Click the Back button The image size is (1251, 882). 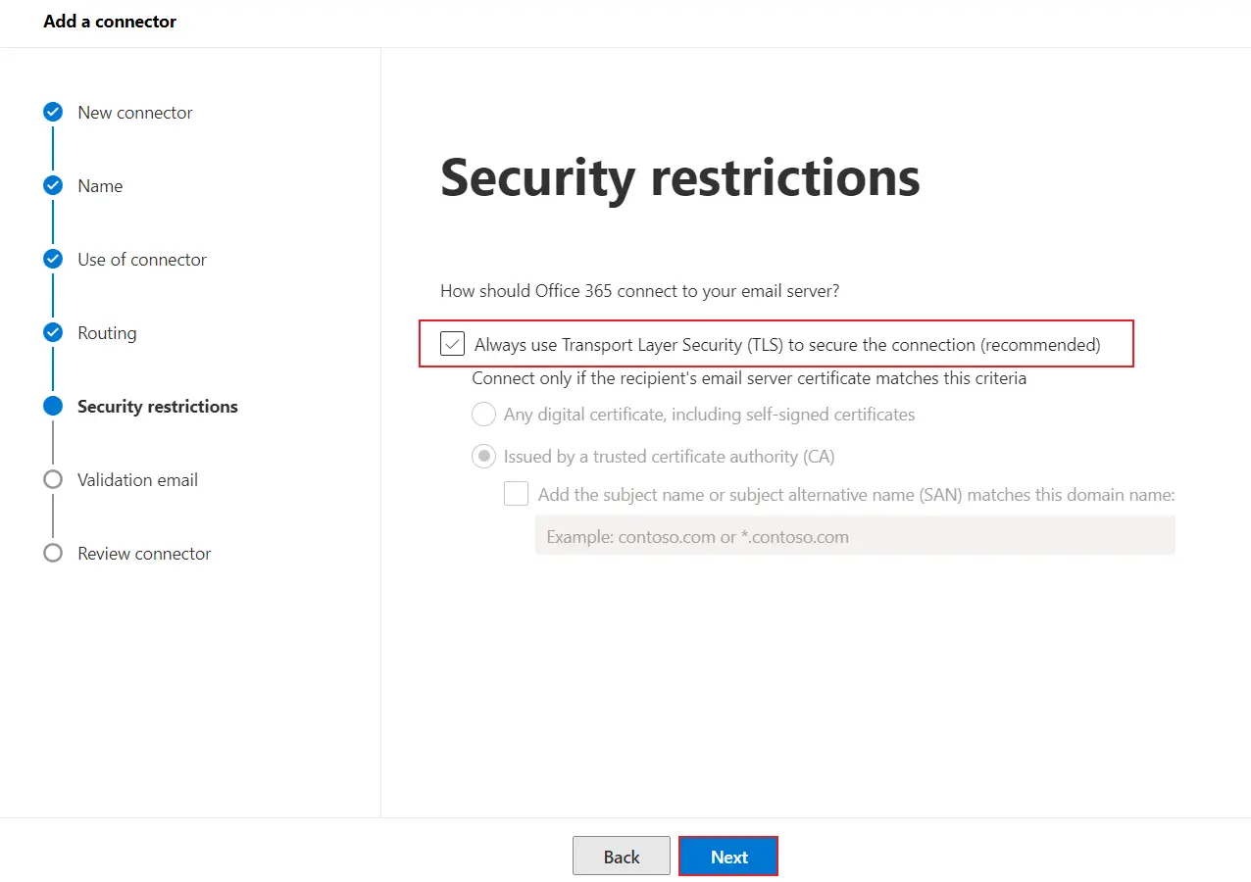pyautogui.click(x=621, y=856)
